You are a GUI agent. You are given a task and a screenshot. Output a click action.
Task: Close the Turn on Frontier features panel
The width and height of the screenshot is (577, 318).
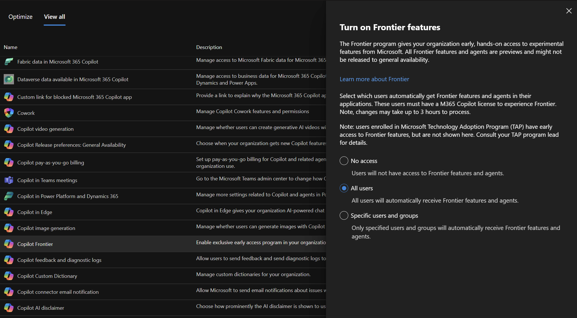point(569,11)
